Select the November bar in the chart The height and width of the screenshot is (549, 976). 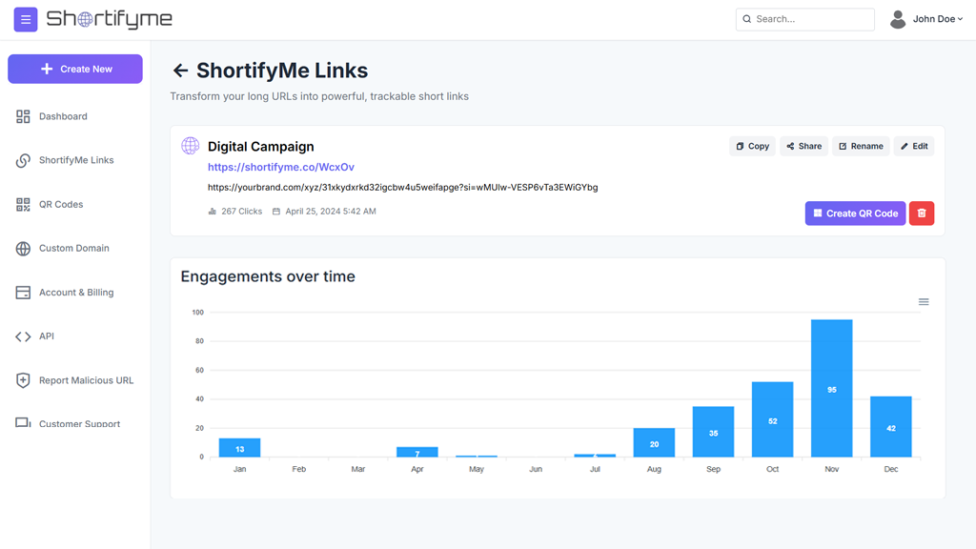831,389
